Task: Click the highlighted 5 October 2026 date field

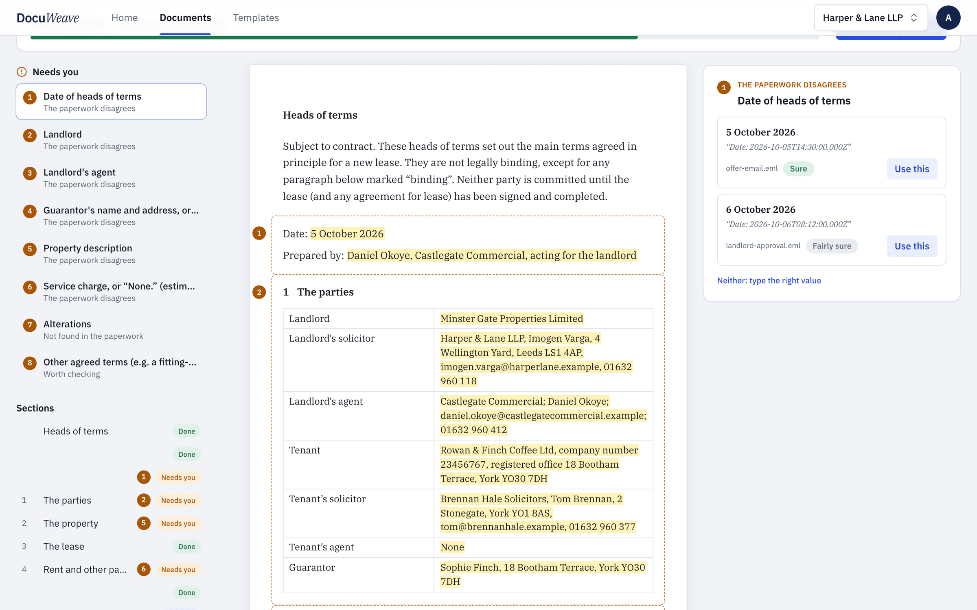Action: pyautogui.click(x=347, y=233)
